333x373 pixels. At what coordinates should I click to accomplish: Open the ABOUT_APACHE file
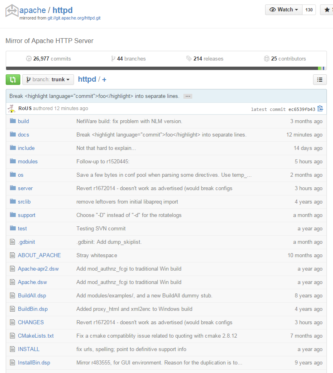click(39, 255)
